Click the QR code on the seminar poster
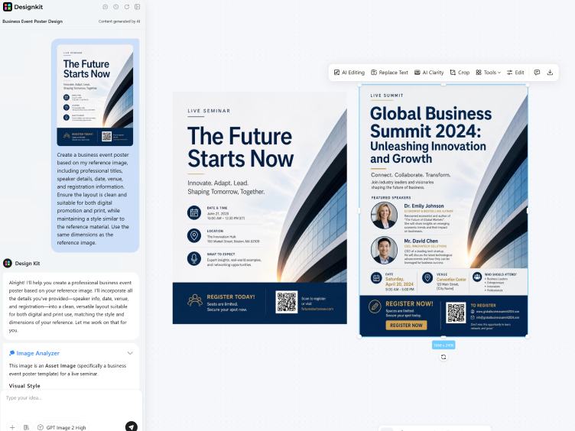 pos(287,302)
